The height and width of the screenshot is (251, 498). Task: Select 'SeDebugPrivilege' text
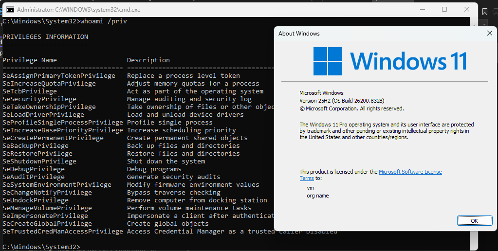coord(34,169)
